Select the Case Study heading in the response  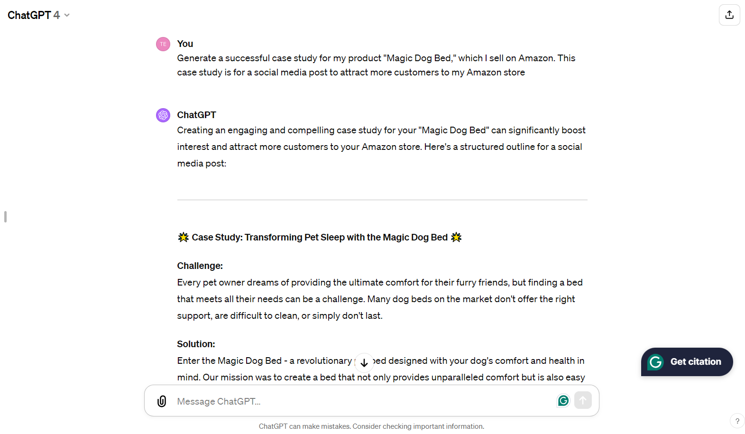(319, 237)
